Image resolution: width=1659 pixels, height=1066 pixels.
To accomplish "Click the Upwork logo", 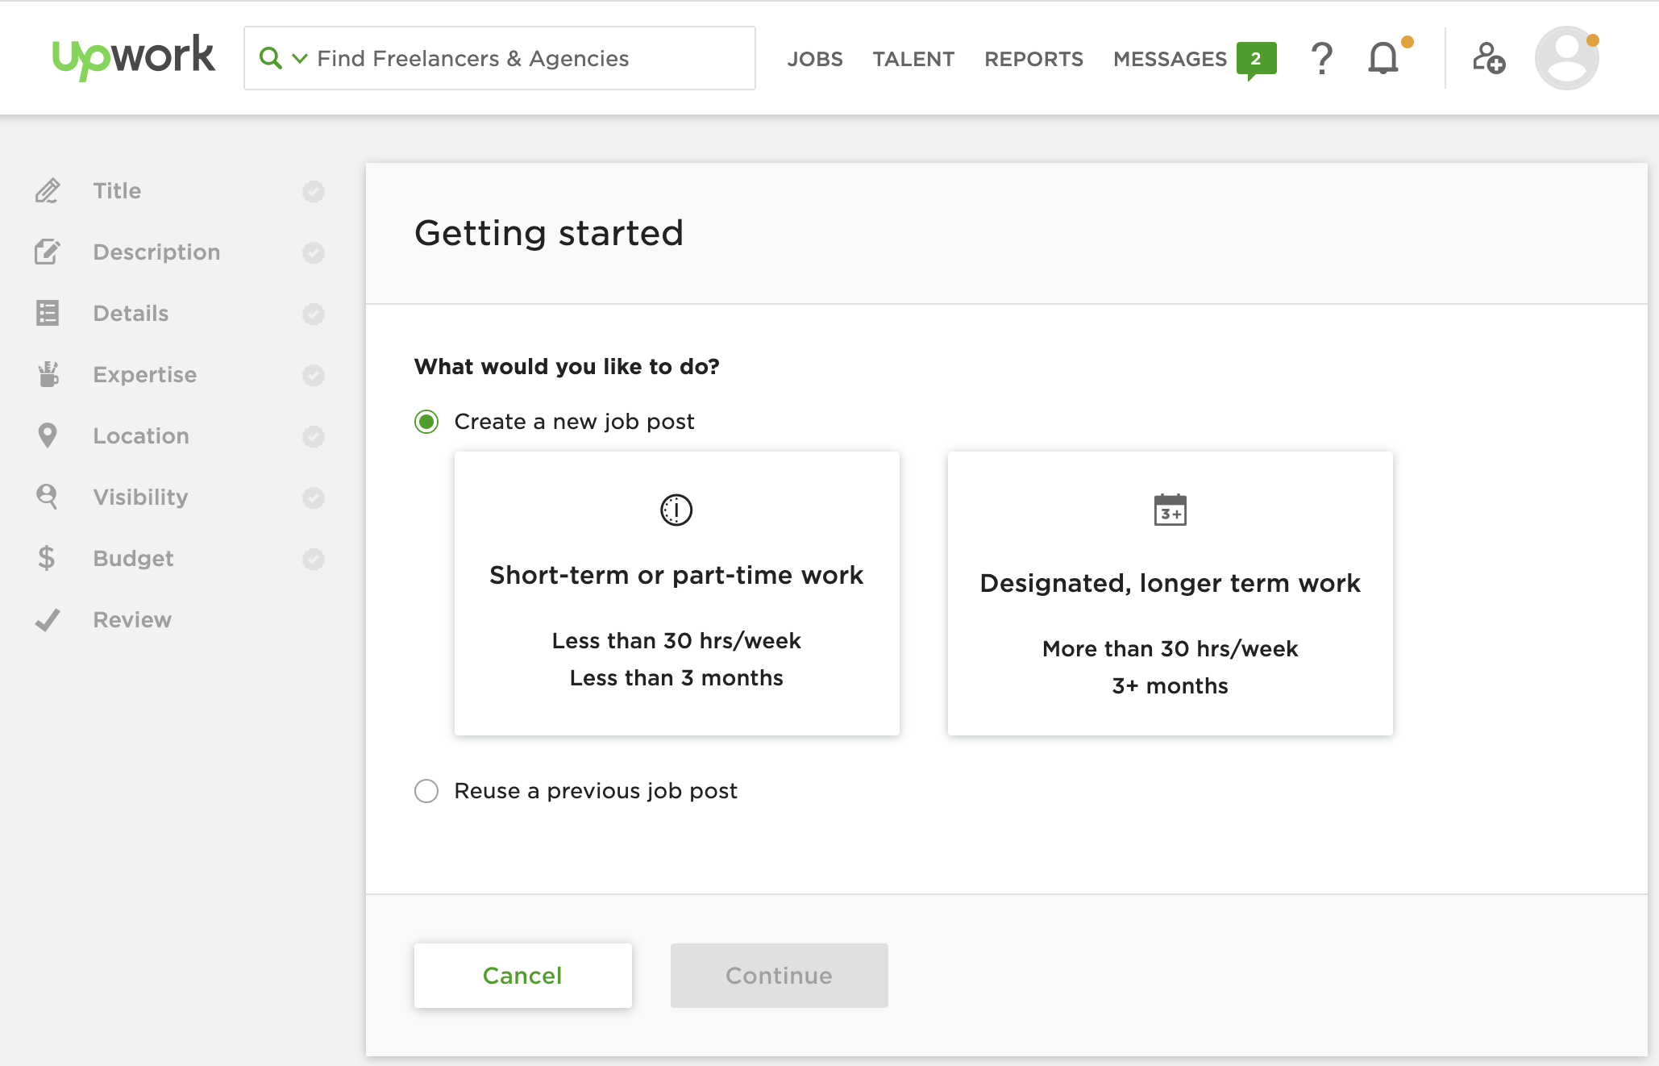I will click(x=133, y=57).
